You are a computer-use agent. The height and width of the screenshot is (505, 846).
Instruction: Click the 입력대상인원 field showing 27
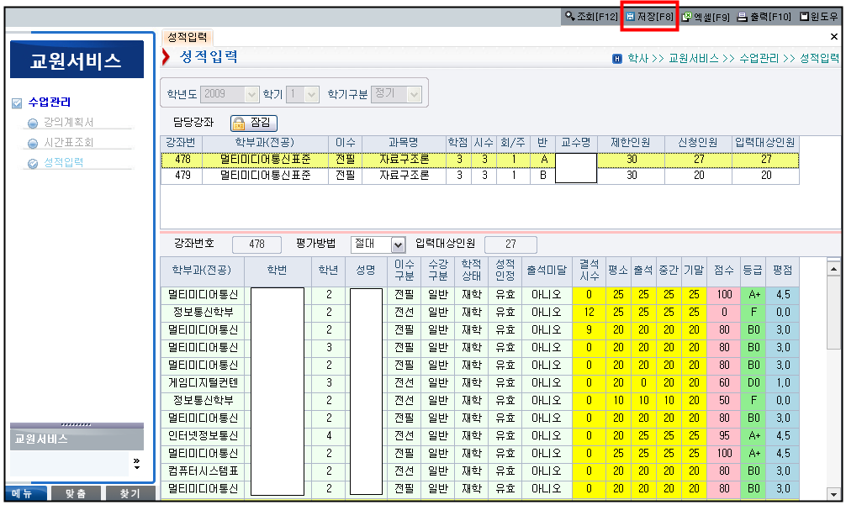click(510, 245)
